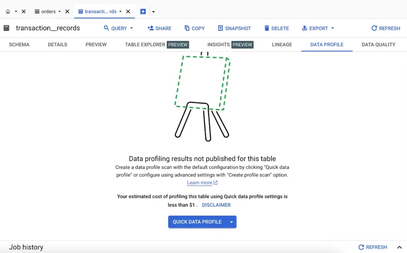Share the table via SHARE icon

pyautogui.click(x=151, y=28)
